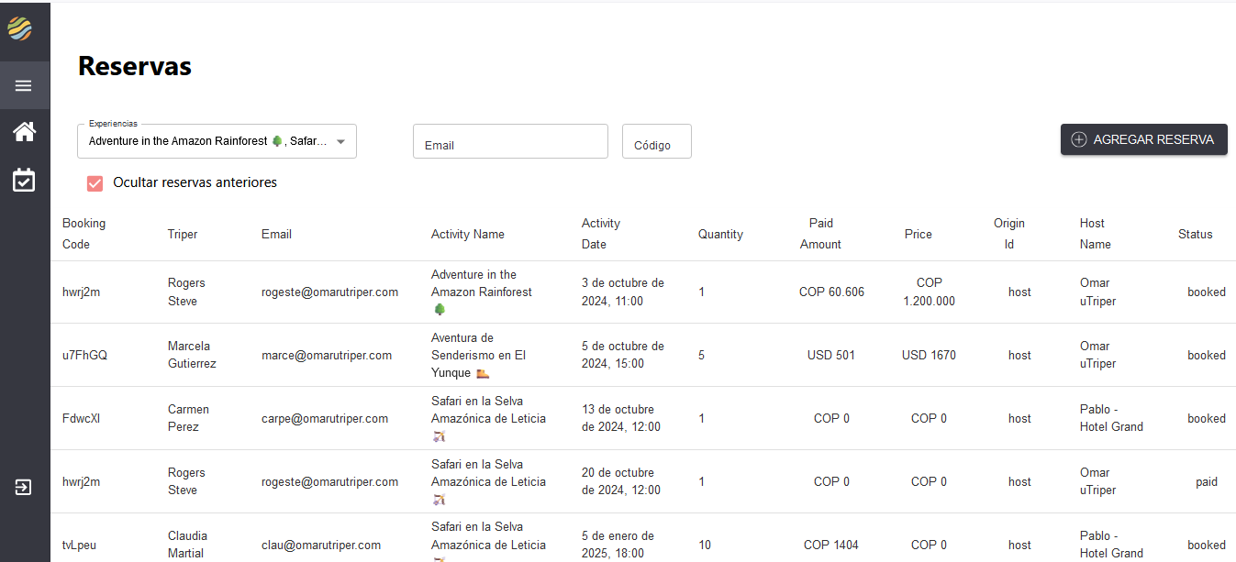Open the hamburger menu in sidebar
1236x562 pixels.
click(x=24, y=85)
